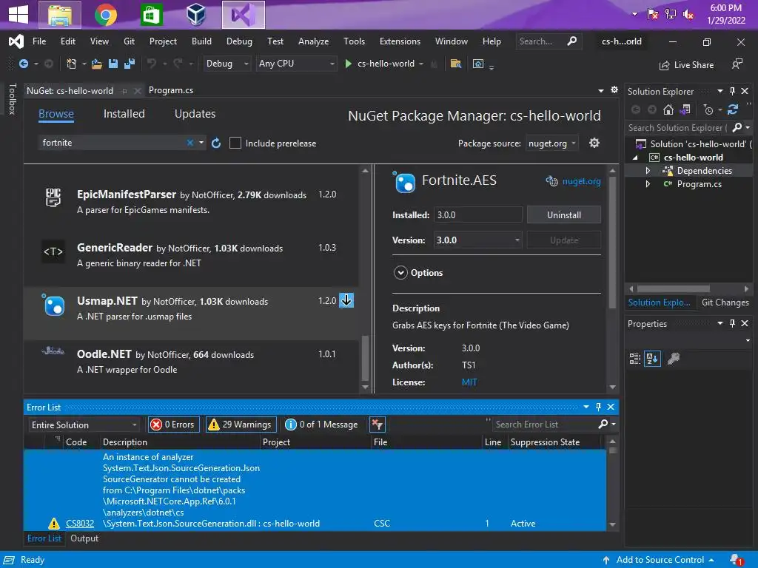Screen dimensions: 758x568
Task: Click the package details vertical scrollbar thumb
Action: click(612, 243)
